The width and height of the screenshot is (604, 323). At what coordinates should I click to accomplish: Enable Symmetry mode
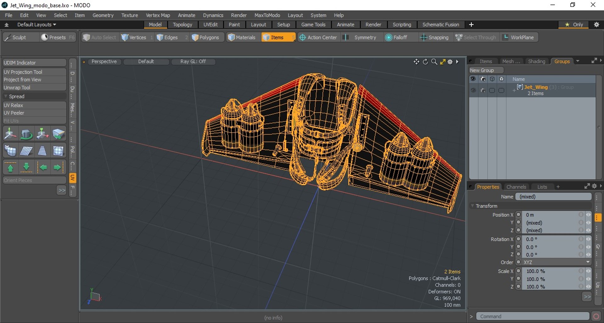point(362,37)
